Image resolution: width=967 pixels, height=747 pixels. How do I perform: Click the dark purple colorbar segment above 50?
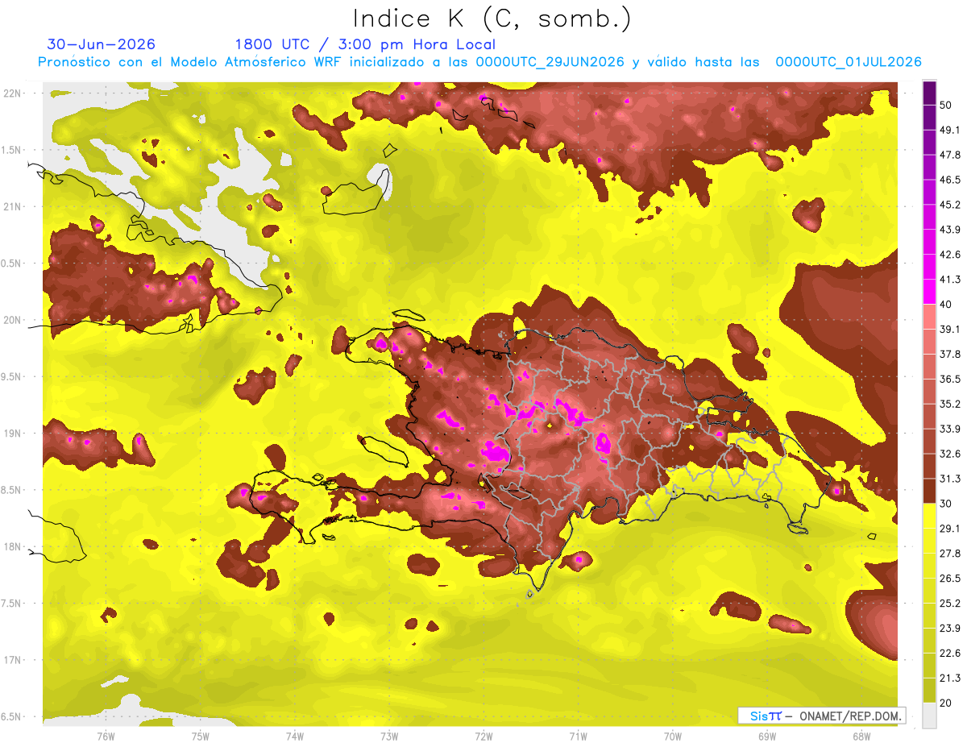(x=930, y=93)
